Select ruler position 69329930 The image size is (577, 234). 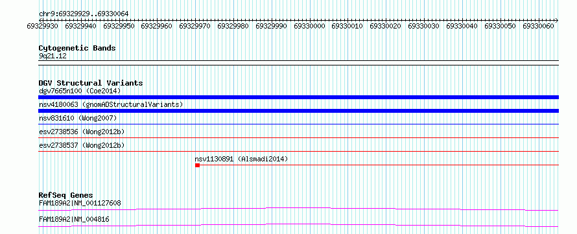pos(42,26)
